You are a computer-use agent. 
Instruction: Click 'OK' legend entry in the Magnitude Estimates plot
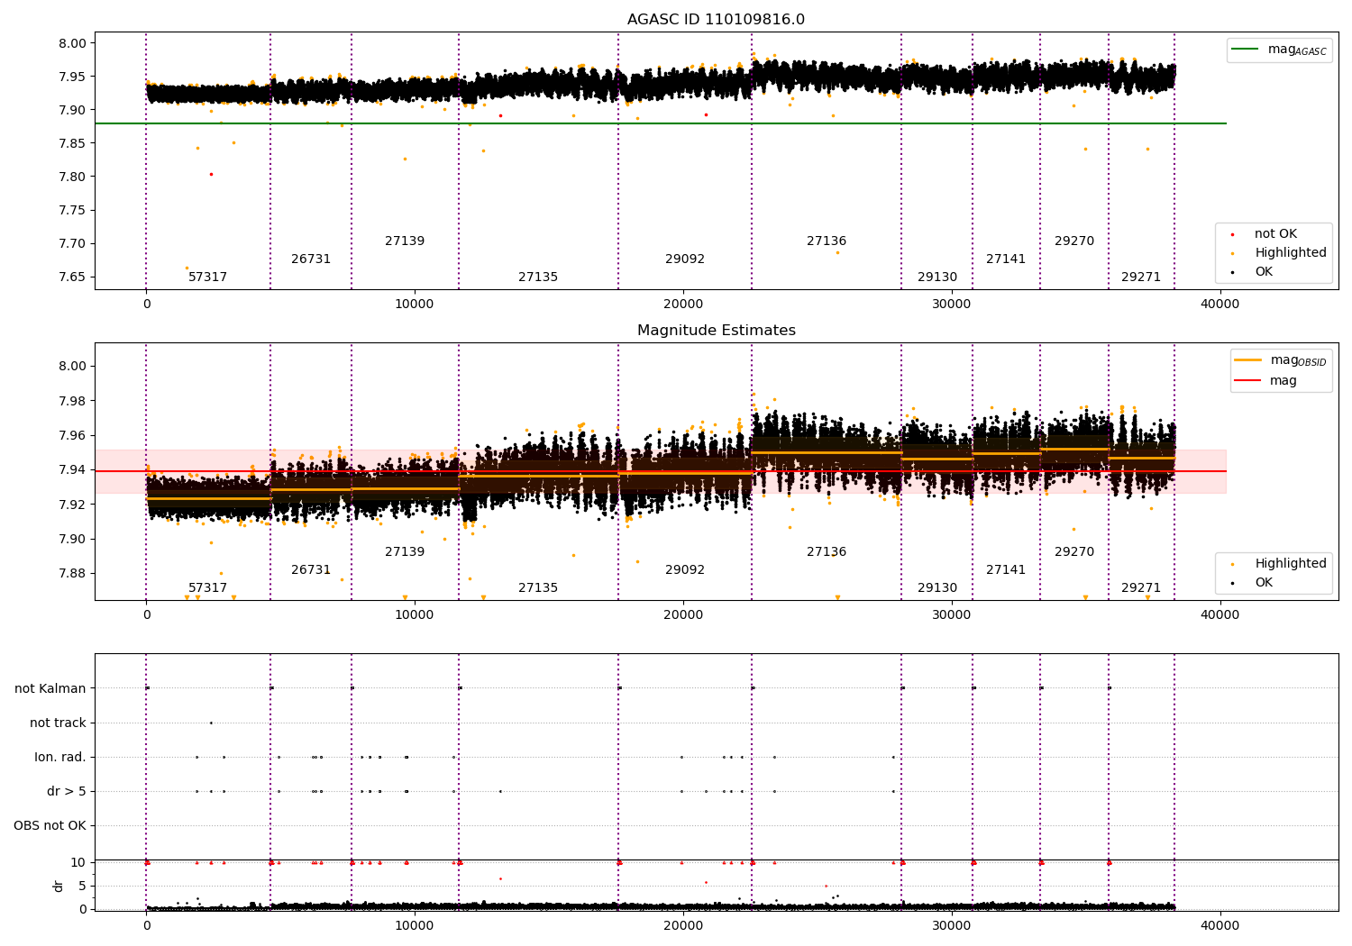coord(1264,583)
